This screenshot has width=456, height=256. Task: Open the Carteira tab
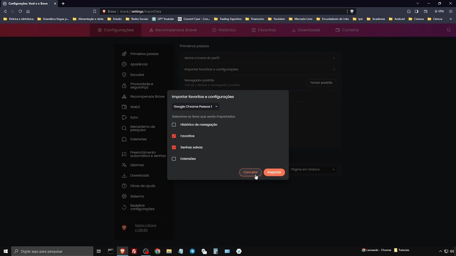click(x=347, y=30)
